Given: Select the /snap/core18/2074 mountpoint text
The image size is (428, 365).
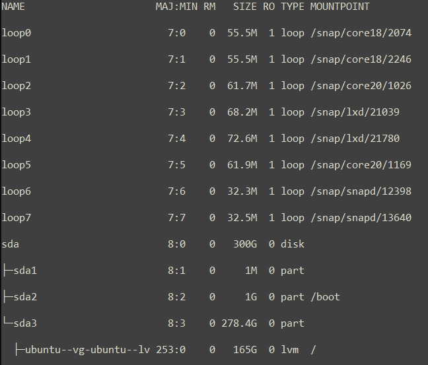Looking at the screenshot, I should tap(361, 33).
